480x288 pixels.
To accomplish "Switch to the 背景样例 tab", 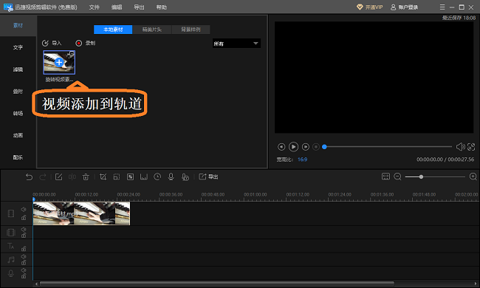I will point(191,30).
